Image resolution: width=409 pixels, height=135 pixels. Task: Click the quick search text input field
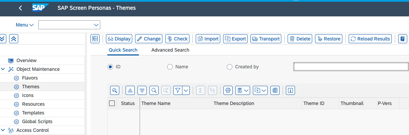[351, 67]
